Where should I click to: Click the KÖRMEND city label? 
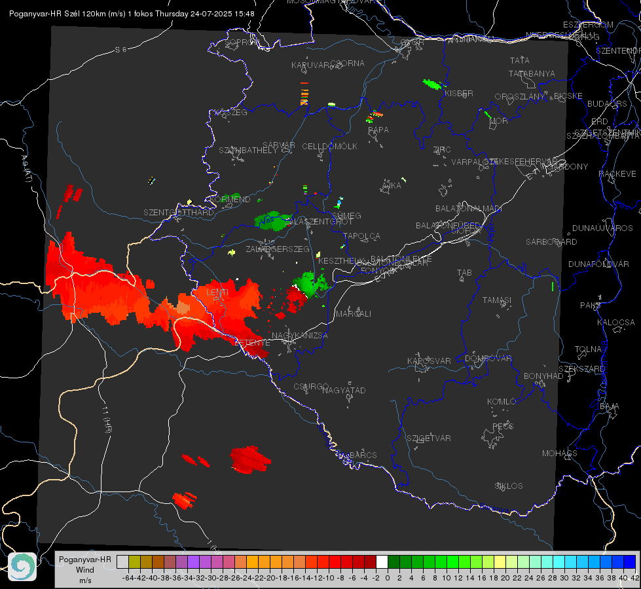pyautogui.click(x=230, y=200)
